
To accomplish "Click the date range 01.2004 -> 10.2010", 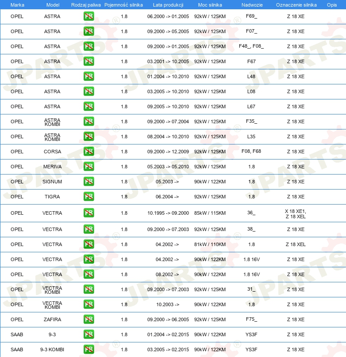I will [x=168, y=76].
